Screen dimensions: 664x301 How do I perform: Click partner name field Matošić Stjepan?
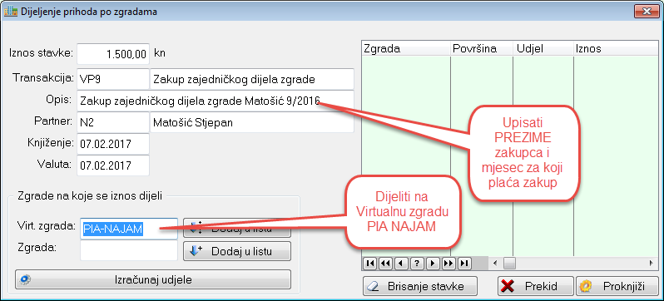click(x=252, y=123)
